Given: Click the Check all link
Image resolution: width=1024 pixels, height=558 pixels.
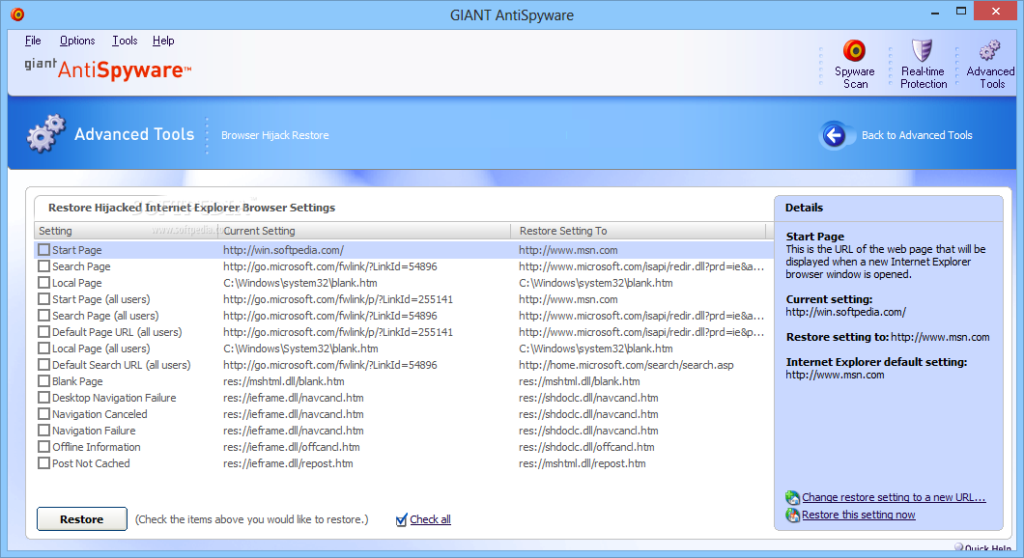Looking at the screenshot, I should 430,519.
